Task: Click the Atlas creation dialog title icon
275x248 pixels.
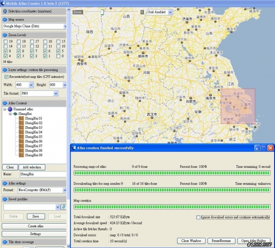Action: (73, 148)
